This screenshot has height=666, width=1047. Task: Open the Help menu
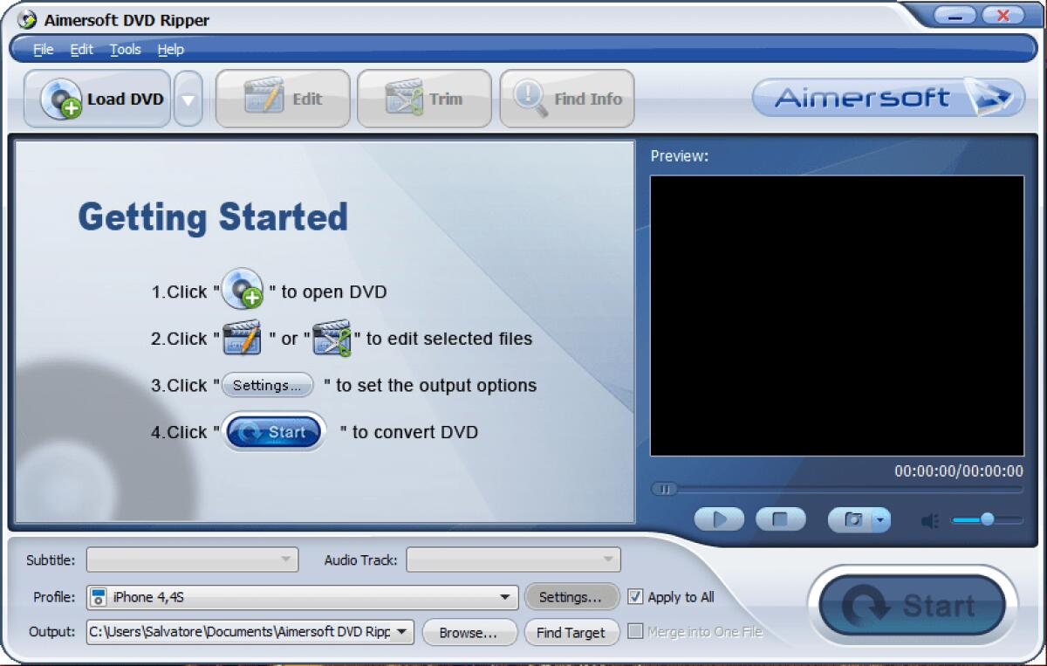coord(170,50)
